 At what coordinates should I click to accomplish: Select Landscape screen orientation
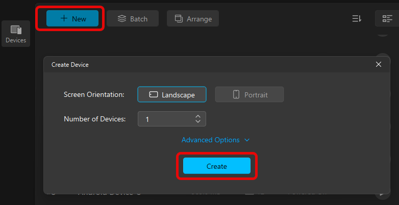[x=172, y=94]
